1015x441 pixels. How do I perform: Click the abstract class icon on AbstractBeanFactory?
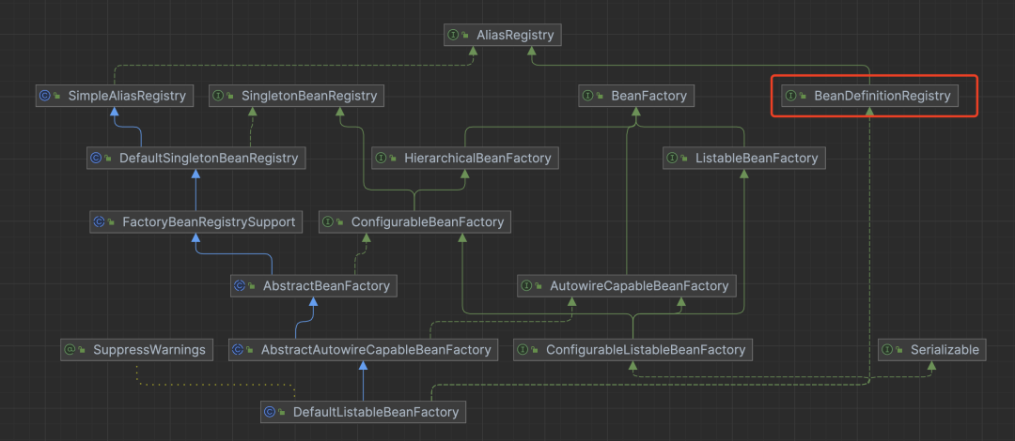pyautogui.click(x=240, y=285)
